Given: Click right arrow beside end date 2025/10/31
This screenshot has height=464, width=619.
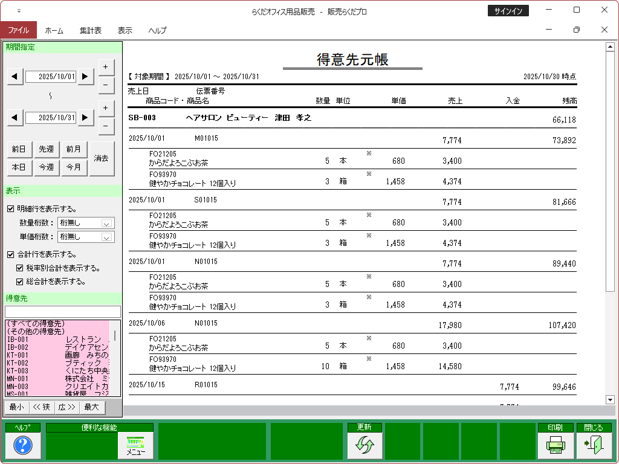Looking at the screenshot, I should (x=86, y=117).
